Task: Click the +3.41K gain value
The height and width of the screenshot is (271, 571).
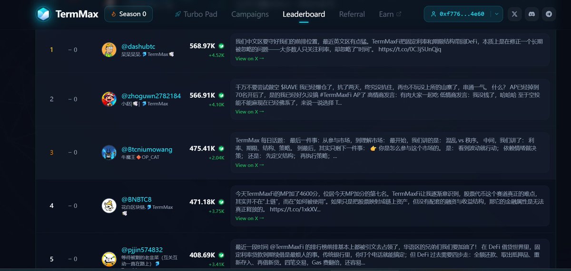Action: (x=217, y=264)
